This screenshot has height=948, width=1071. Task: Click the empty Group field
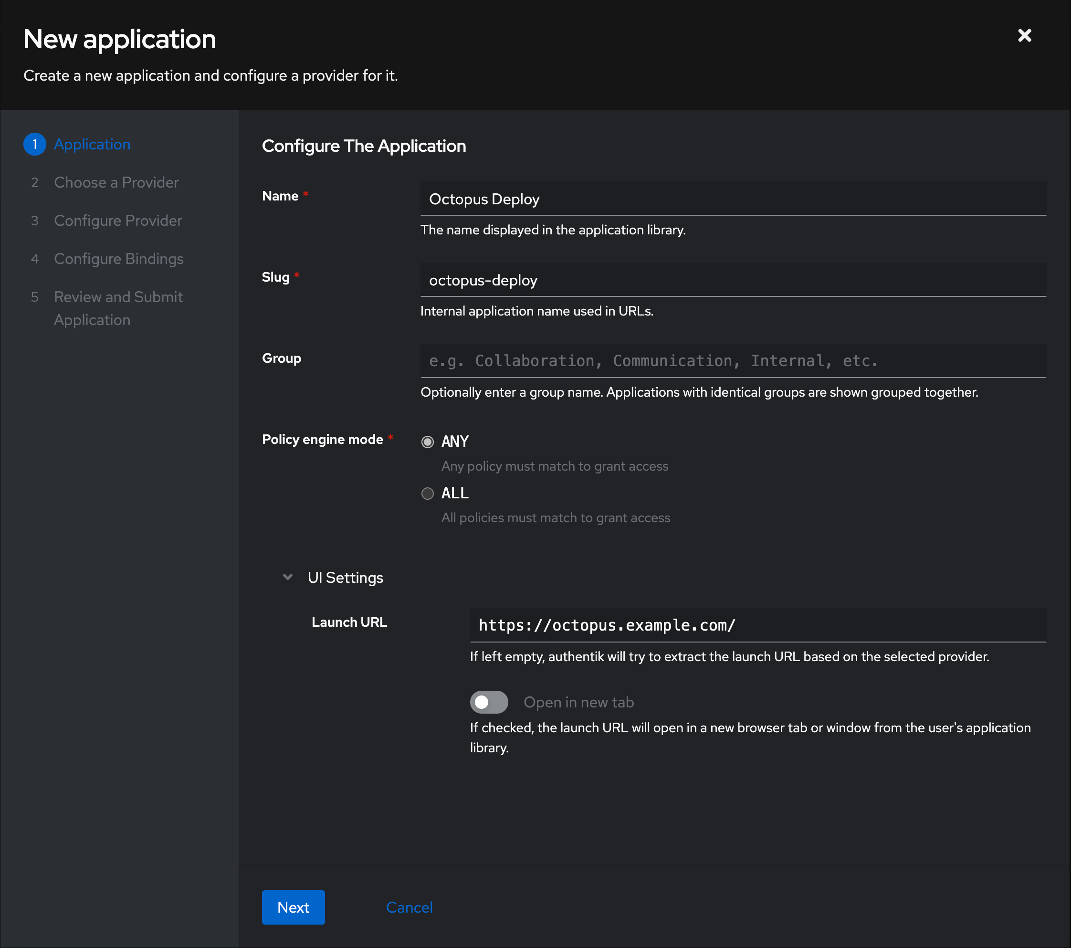click(733, 360)
